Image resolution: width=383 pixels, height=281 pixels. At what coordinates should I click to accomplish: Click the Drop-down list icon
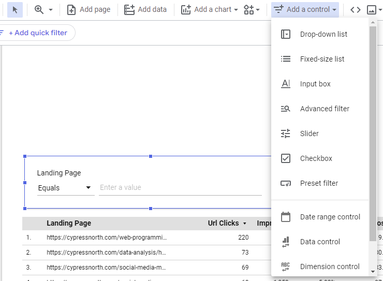(286, 34)
